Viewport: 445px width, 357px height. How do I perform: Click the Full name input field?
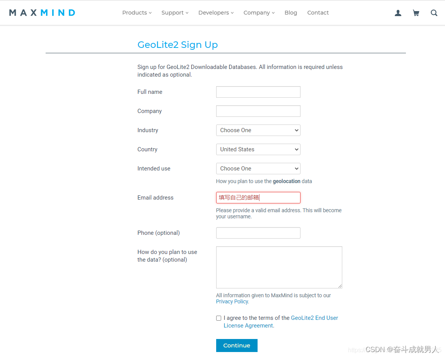point(258,92)
